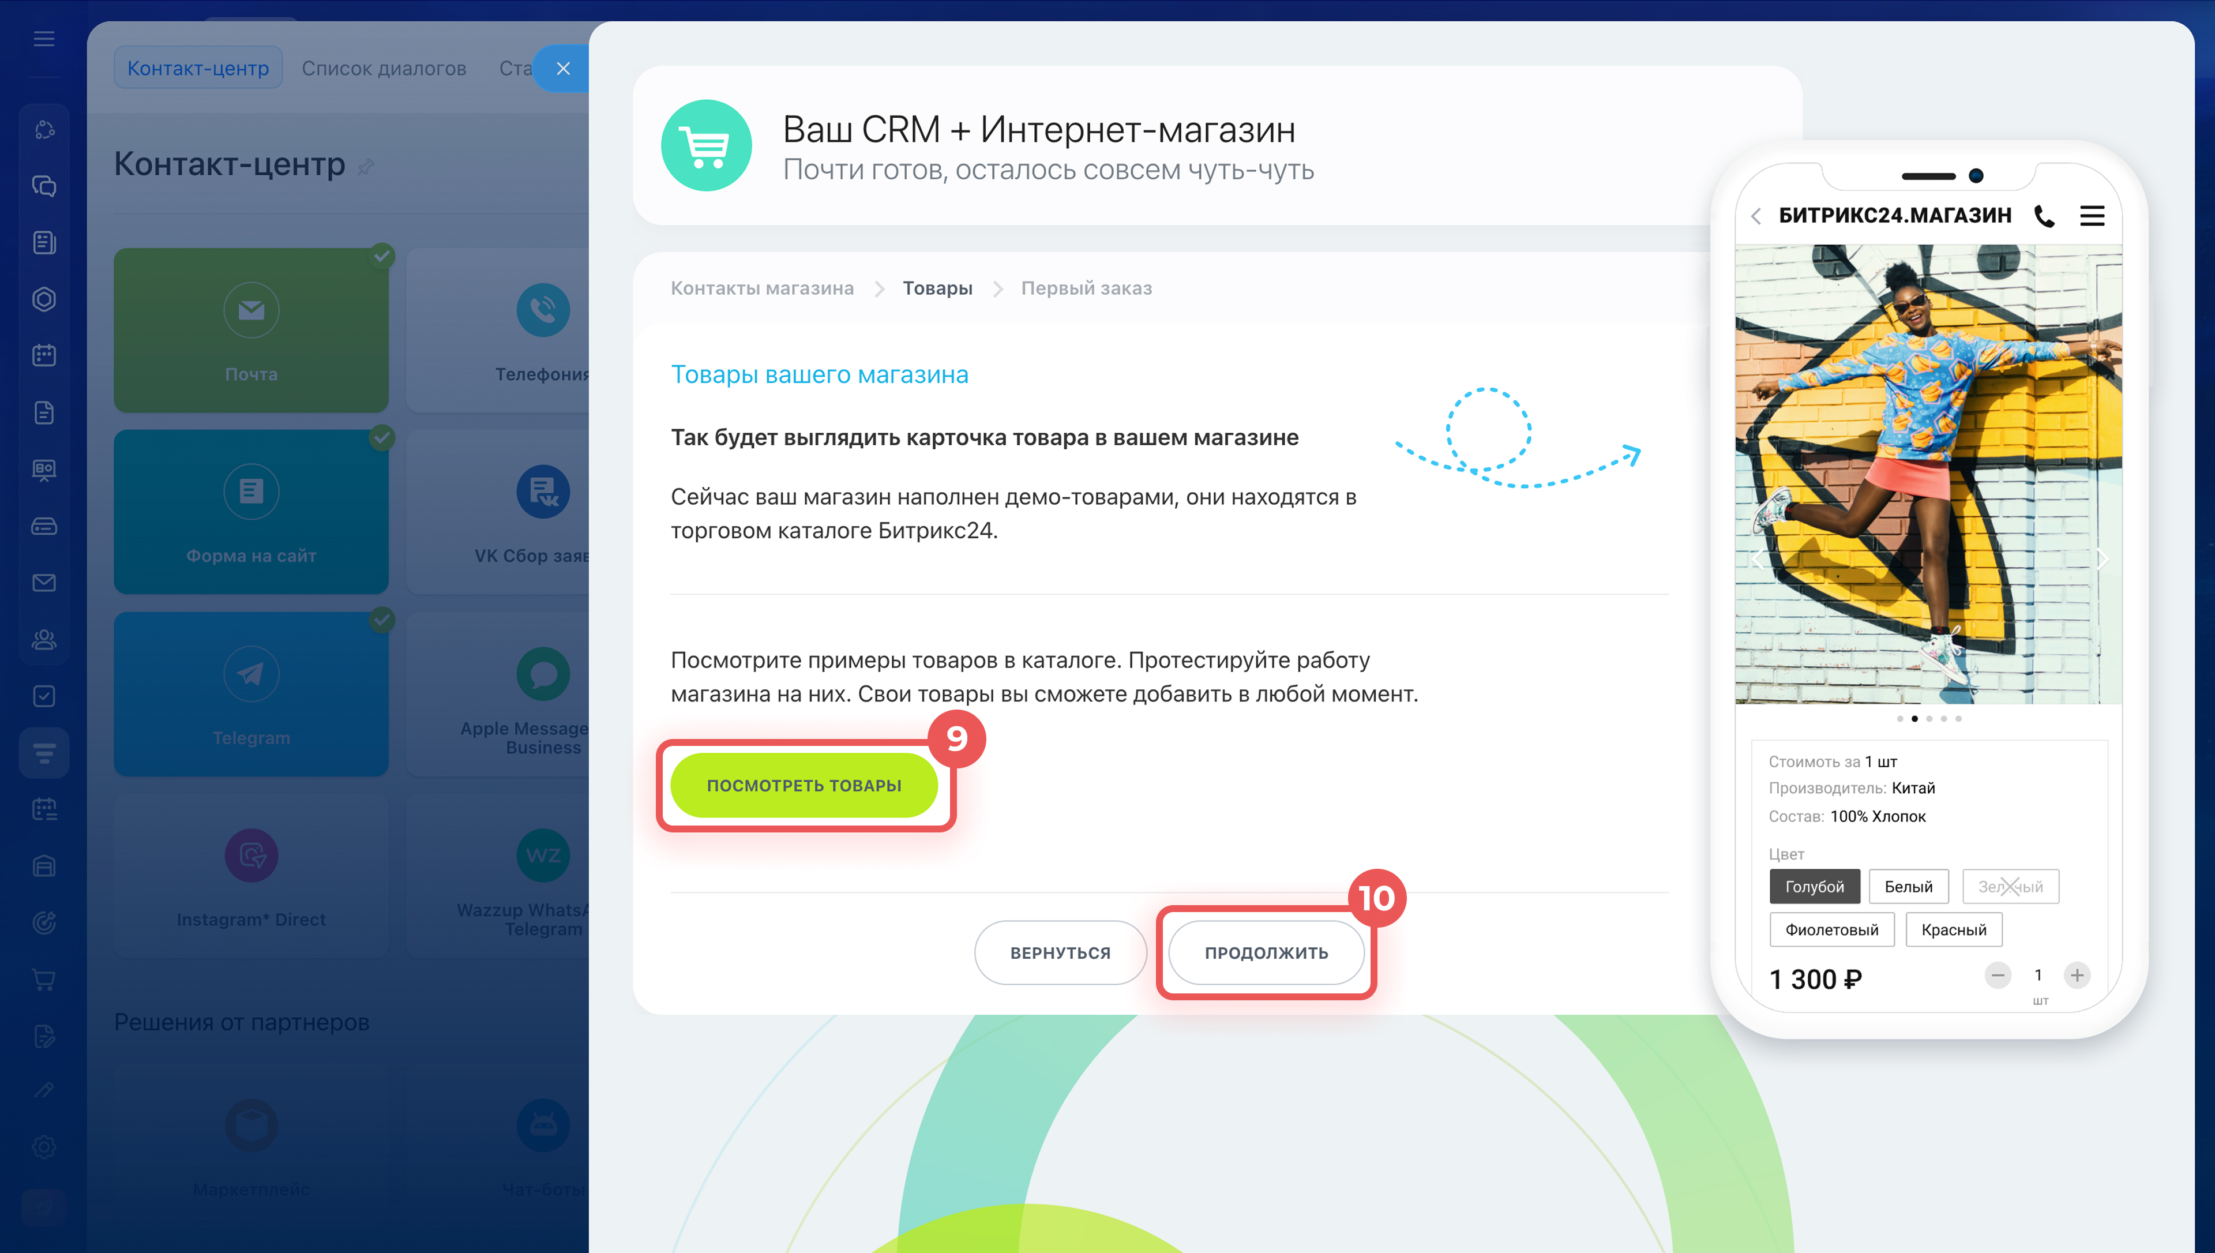Open the shopping cart sidebar icon
Image resolution: width=2215 pixels, height=1253 pixels.
(44, 980)
